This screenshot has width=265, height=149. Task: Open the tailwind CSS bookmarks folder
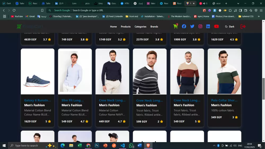pyautogui.click(x=246, y=16)
